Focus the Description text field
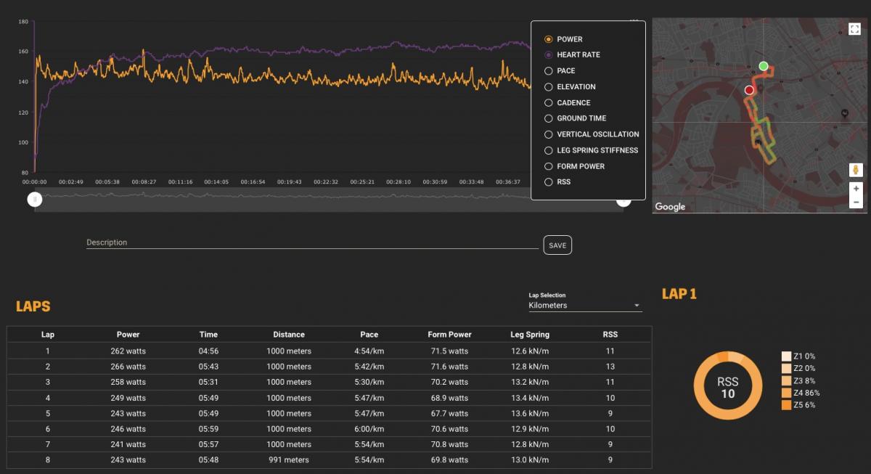The height and width of the screenshot is (474, 871). coord(312,242)
